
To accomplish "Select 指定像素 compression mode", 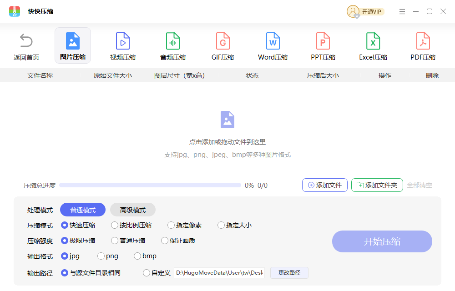I will tap(185, 225).
